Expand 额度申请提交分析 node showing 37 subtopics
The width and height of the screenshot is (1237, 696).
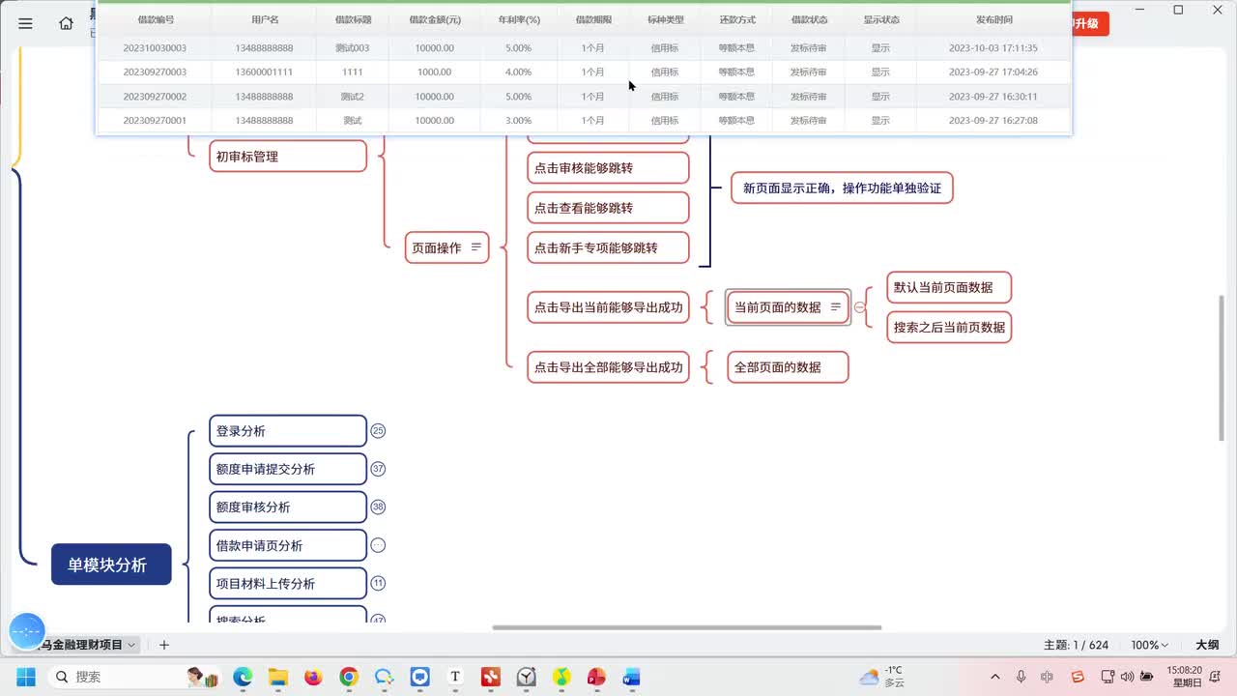pos(378,469)
